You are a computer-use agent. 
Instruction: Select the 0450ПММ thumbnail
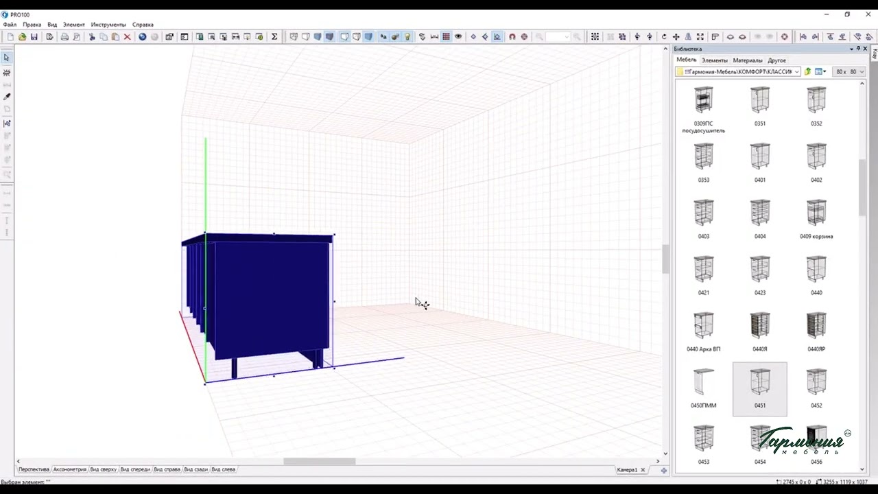click(704, 389)
